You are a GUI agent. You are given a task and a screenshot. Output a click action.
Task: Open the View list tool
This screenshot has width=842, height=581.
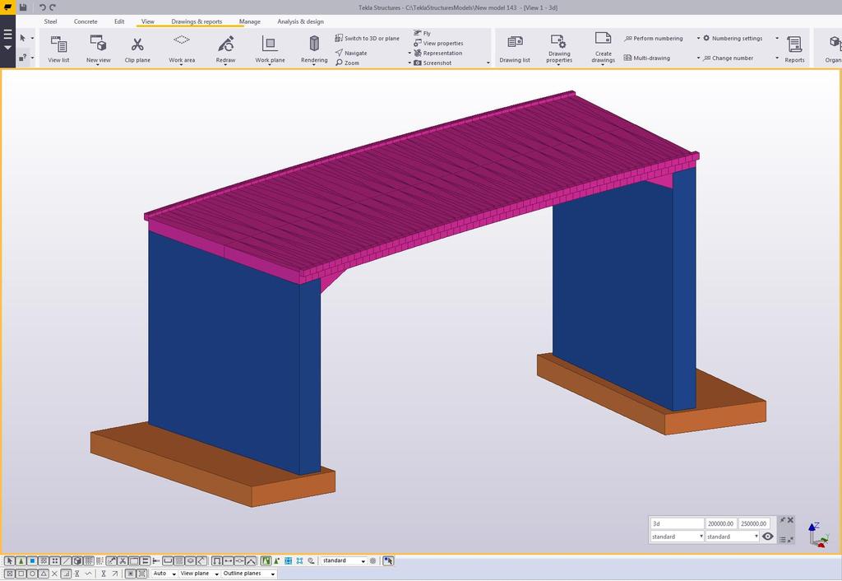coord(58,49)
